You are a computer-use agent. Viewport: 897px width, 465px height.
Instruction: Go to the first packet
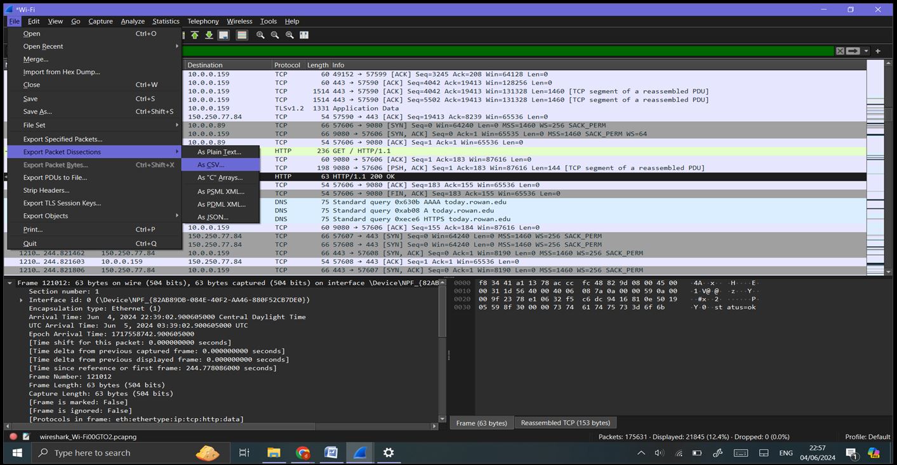coord(194,35)
